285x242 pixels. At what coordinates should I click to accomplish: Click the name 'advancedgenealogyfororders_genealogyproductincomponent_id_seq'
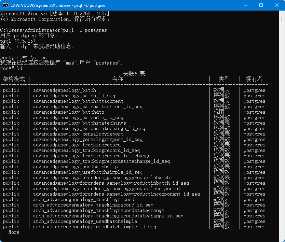(117, 194)
